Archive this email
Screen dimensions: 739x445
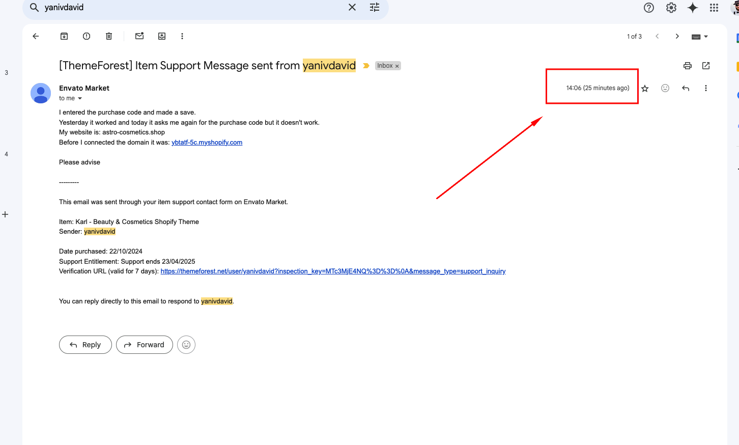[64, 36]
